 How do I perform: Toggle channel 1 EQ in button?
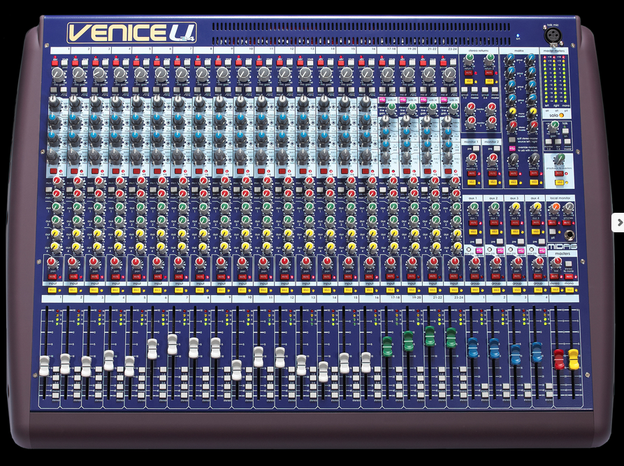click(x=53, y=171)
